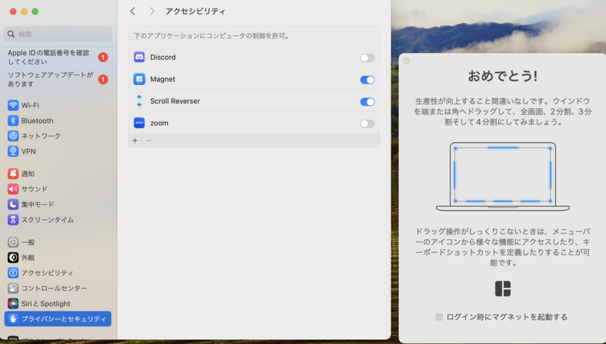
Task: Open Apple IDの電話番号を確認 notice
Action: [x=50, y=57]
